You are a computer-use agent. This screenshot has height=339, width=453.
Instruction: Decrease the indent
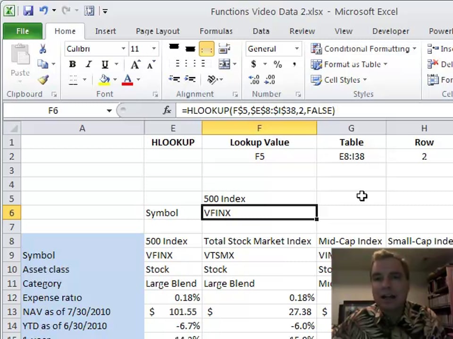click(x=174, y=79)
